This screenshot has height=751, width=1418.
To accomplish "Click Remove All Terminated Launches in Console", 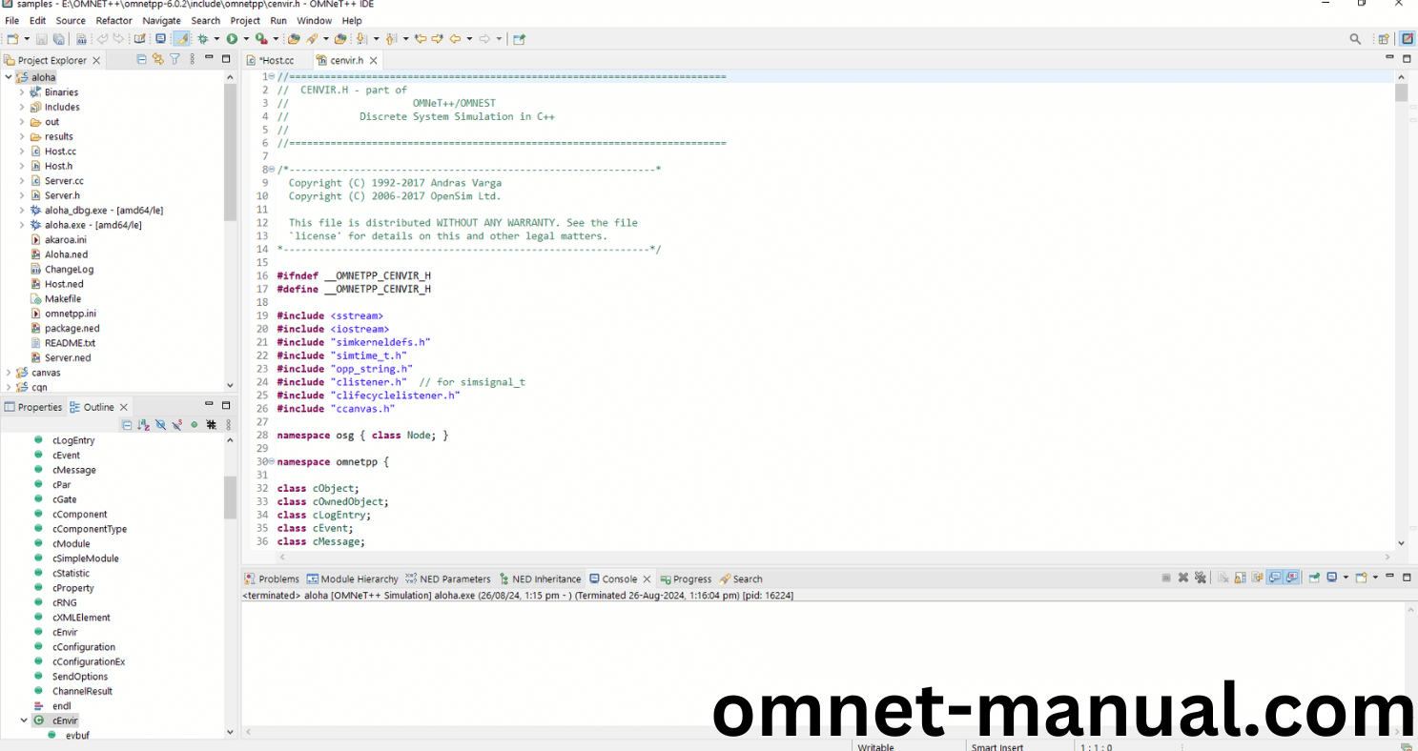I will click(1201, 578).
